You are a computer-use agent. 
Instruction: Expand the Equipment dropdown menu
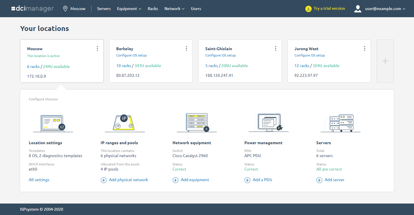coord(129,9)
